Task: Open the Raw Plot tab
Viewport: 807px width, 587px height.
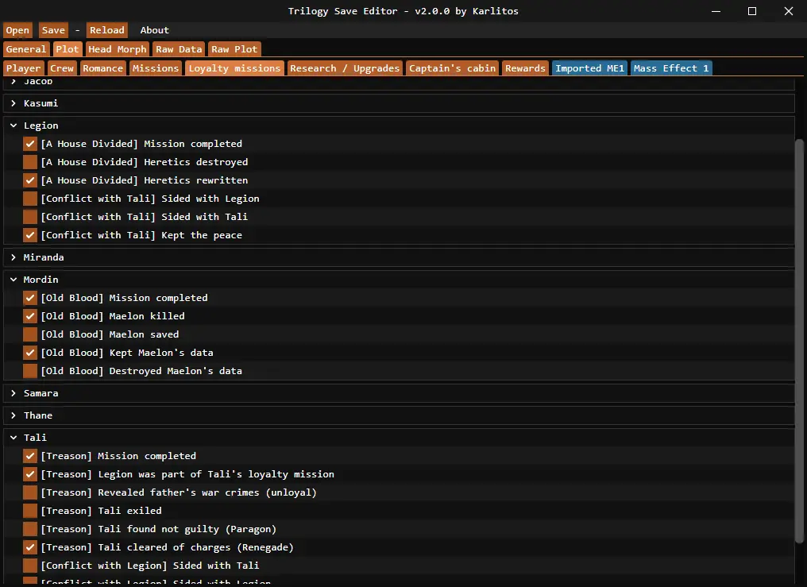Action: (234, 49)
